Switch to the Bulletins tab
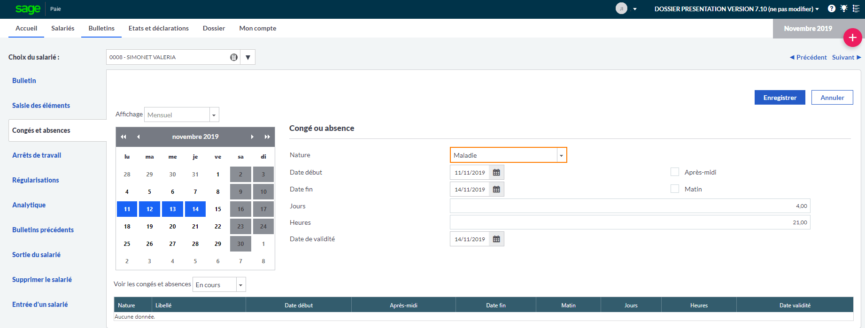This screenshot has height=328, width=865. click(101, 28)
